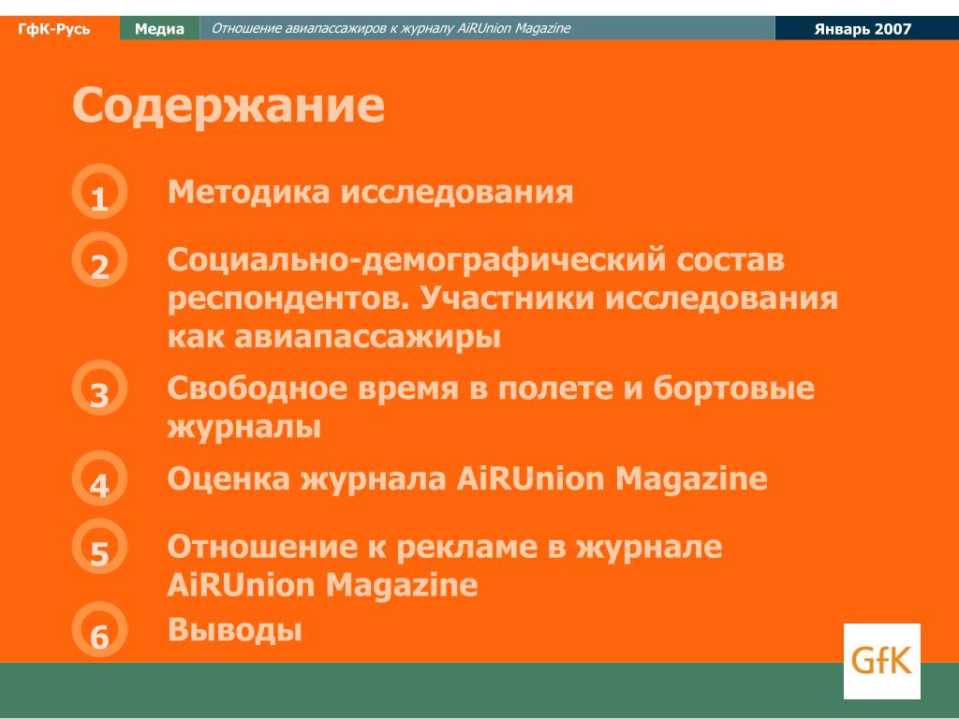This screenshot has height=719, width=959.
Task: Click the header subtitle about AiRUnion Magazine
Action: (391, 28)
